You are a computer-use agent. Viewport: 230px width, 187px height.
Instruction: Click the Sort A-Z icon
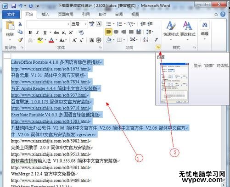(146, 40)
